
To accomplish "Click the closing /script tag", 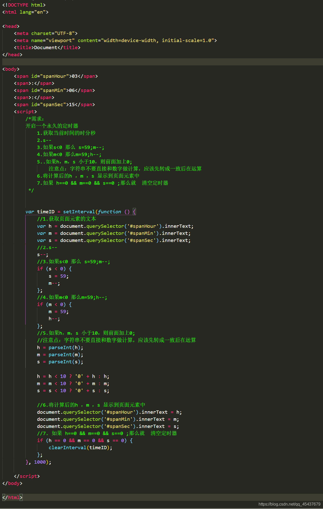I will click(x=27, y=476).
